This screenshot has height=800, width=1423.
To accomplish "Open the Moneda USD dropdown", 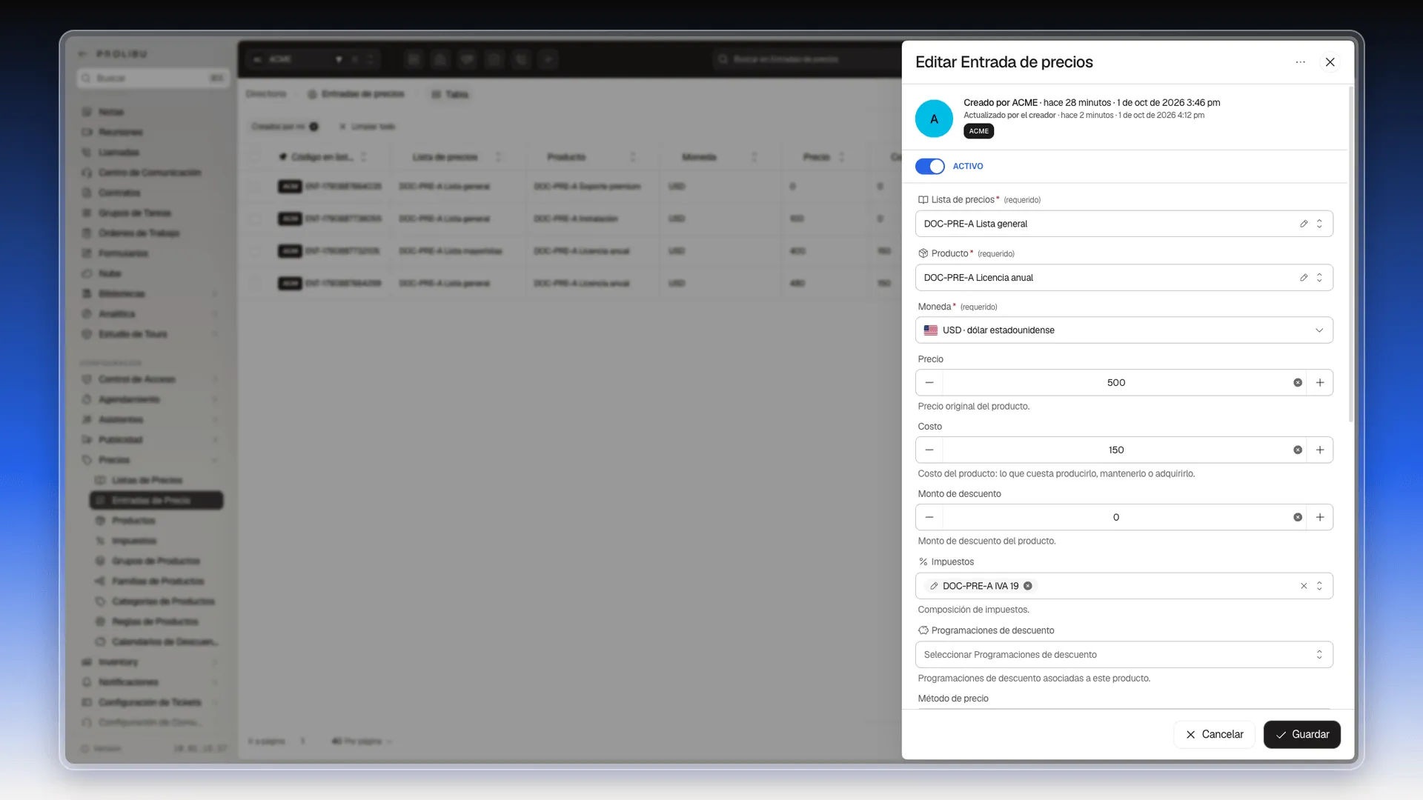I will click(1124, 330).
